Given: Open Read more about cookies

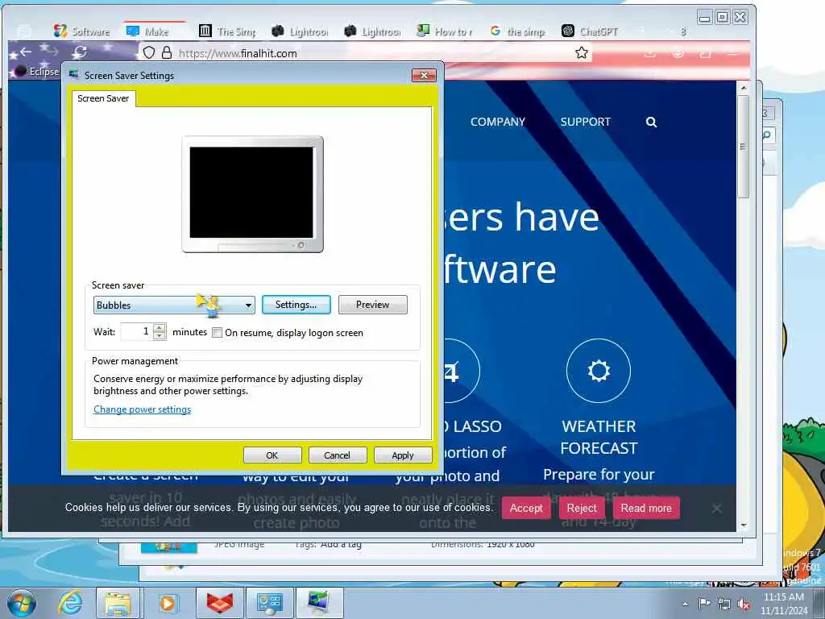Looking at the screenshot, I should point(646,508).
